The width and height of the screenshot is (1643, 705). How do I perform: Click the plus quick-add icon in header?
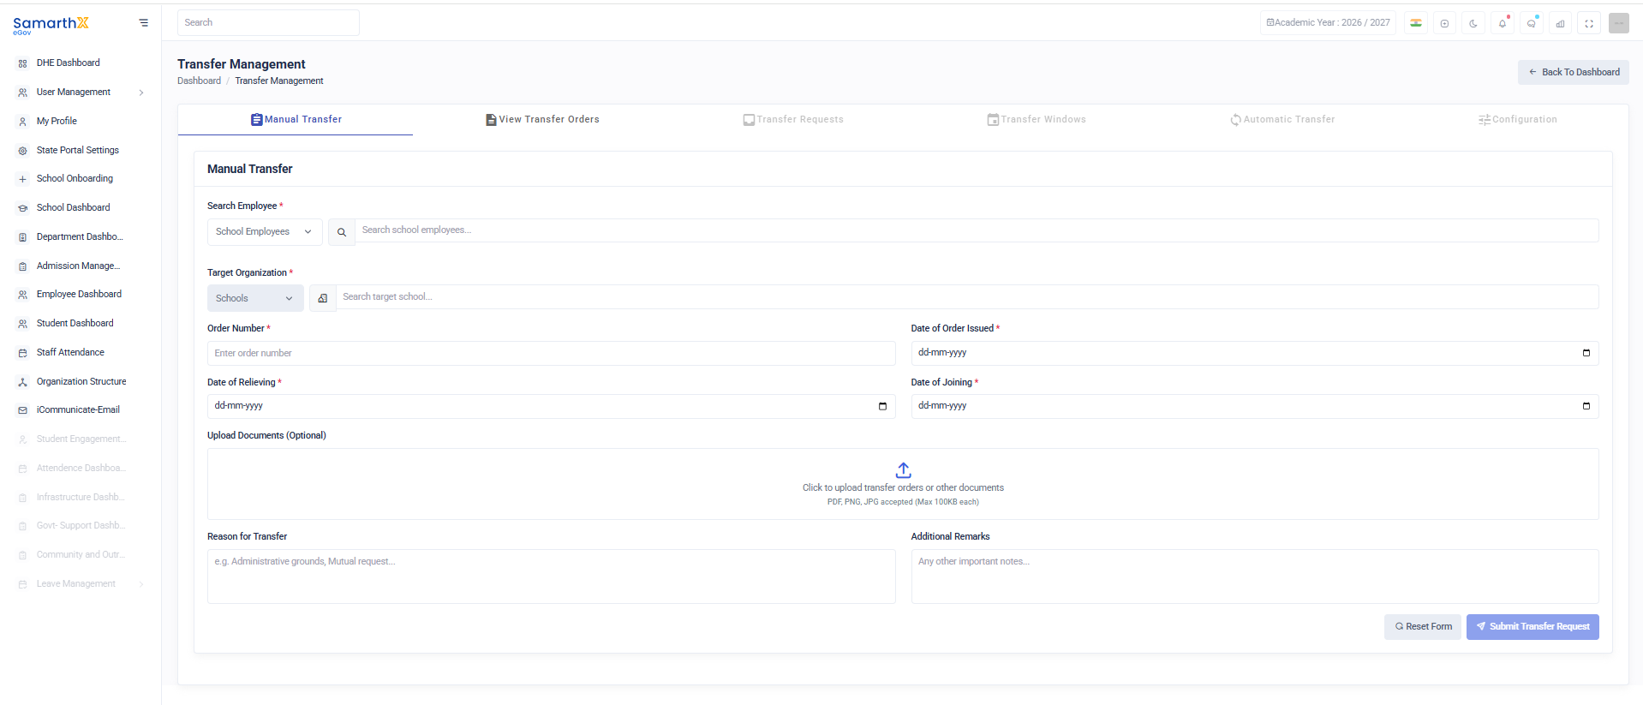pyautogui.click(x=1444, y=23)
